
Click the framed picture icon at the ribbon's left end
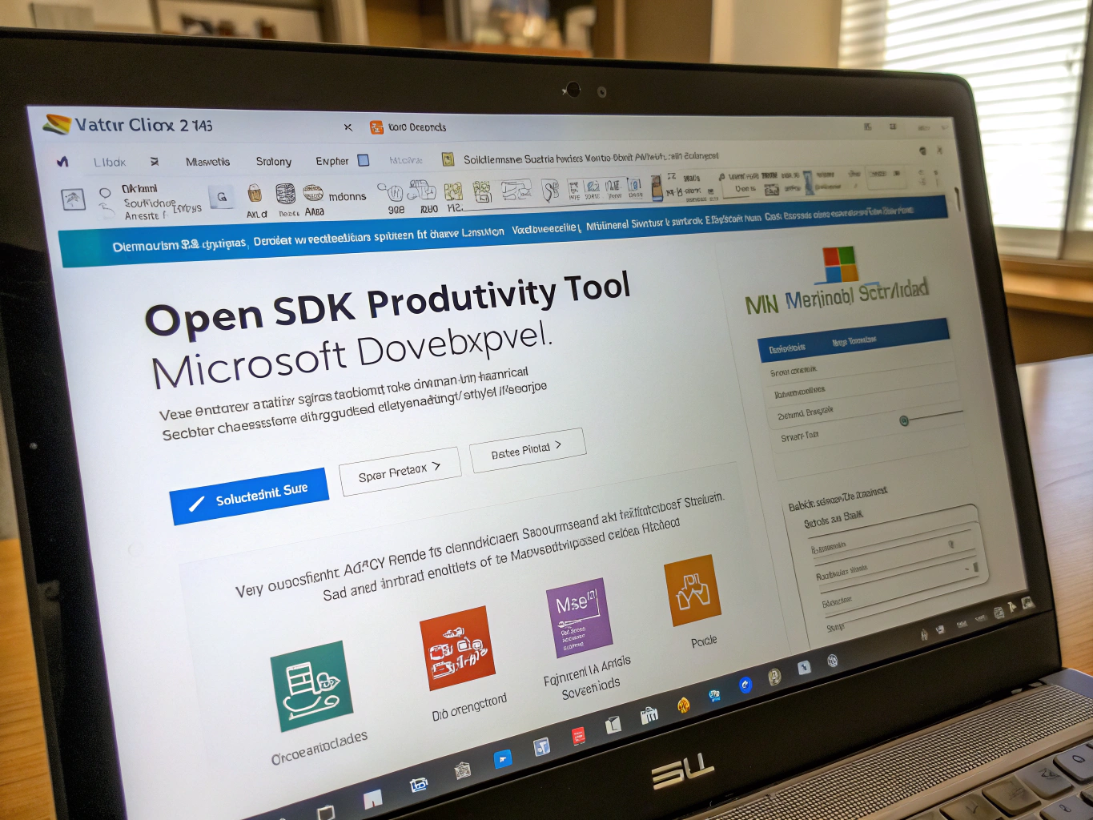tap(73, 198)
